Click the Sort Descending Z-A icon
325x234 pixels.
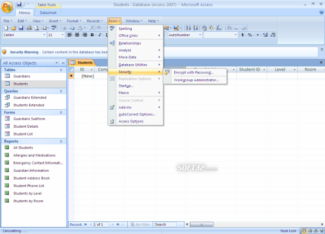click(195, 28)
